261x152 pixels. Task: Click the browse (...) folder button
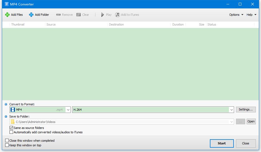(241, 121)
